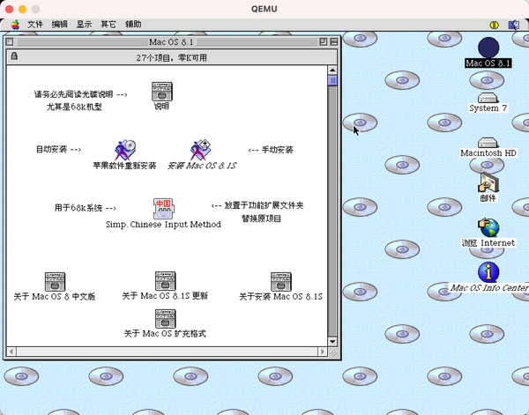Screen dimensions: 529x415
Task: Select the Mac OS 8.1 CD icon on desktop
Action: click(488, 48)
